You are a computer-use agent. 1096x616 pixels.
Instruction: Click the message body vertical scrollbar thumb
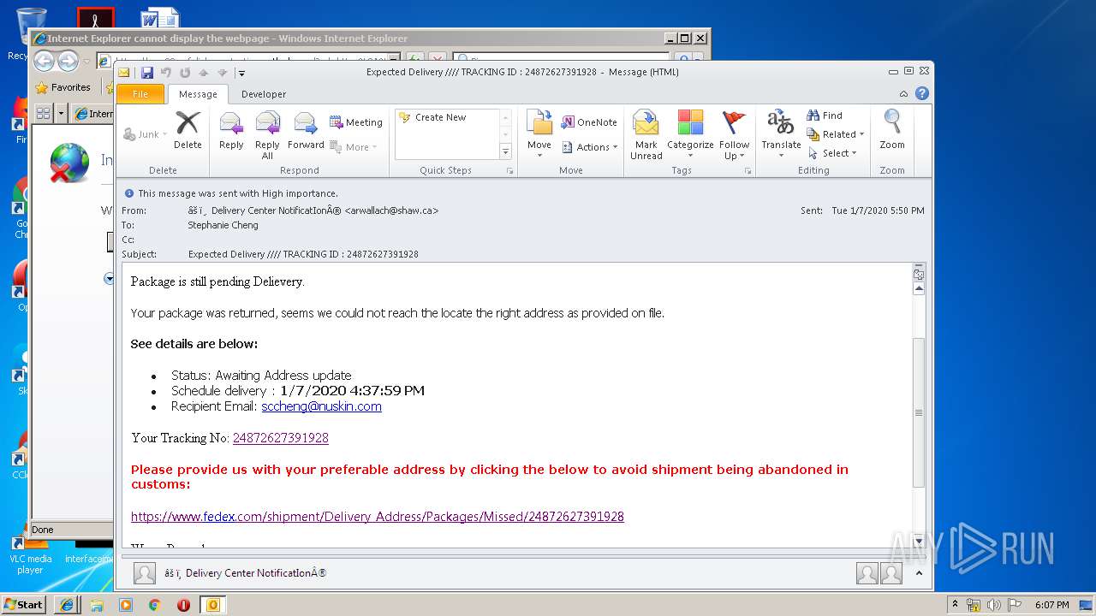click(x=919, y=412)
